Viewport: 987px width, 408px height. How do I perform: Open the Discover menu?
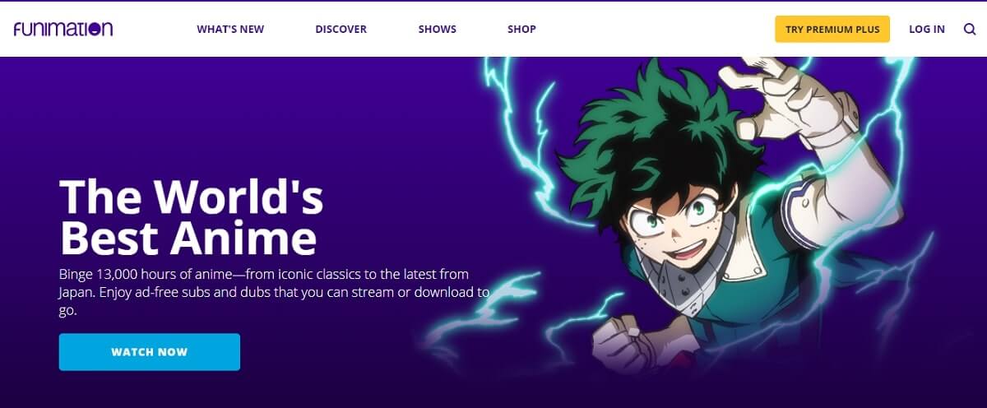pos(341,29)
